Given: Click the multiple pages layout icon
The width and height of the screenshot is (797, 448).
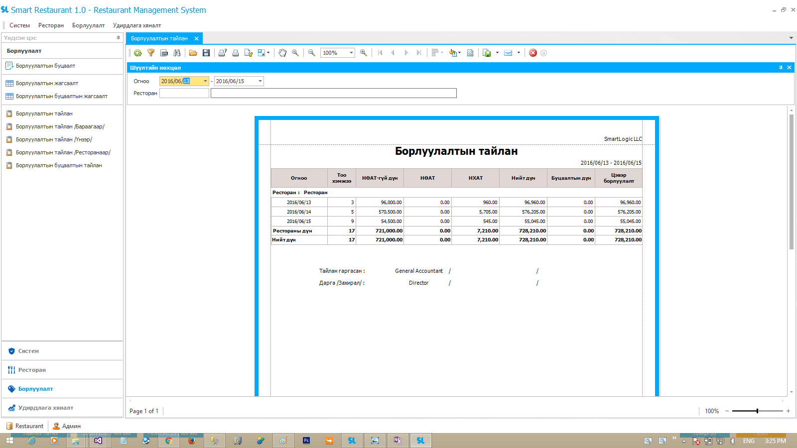Looking at the screenshot, I should coord(435,53).
